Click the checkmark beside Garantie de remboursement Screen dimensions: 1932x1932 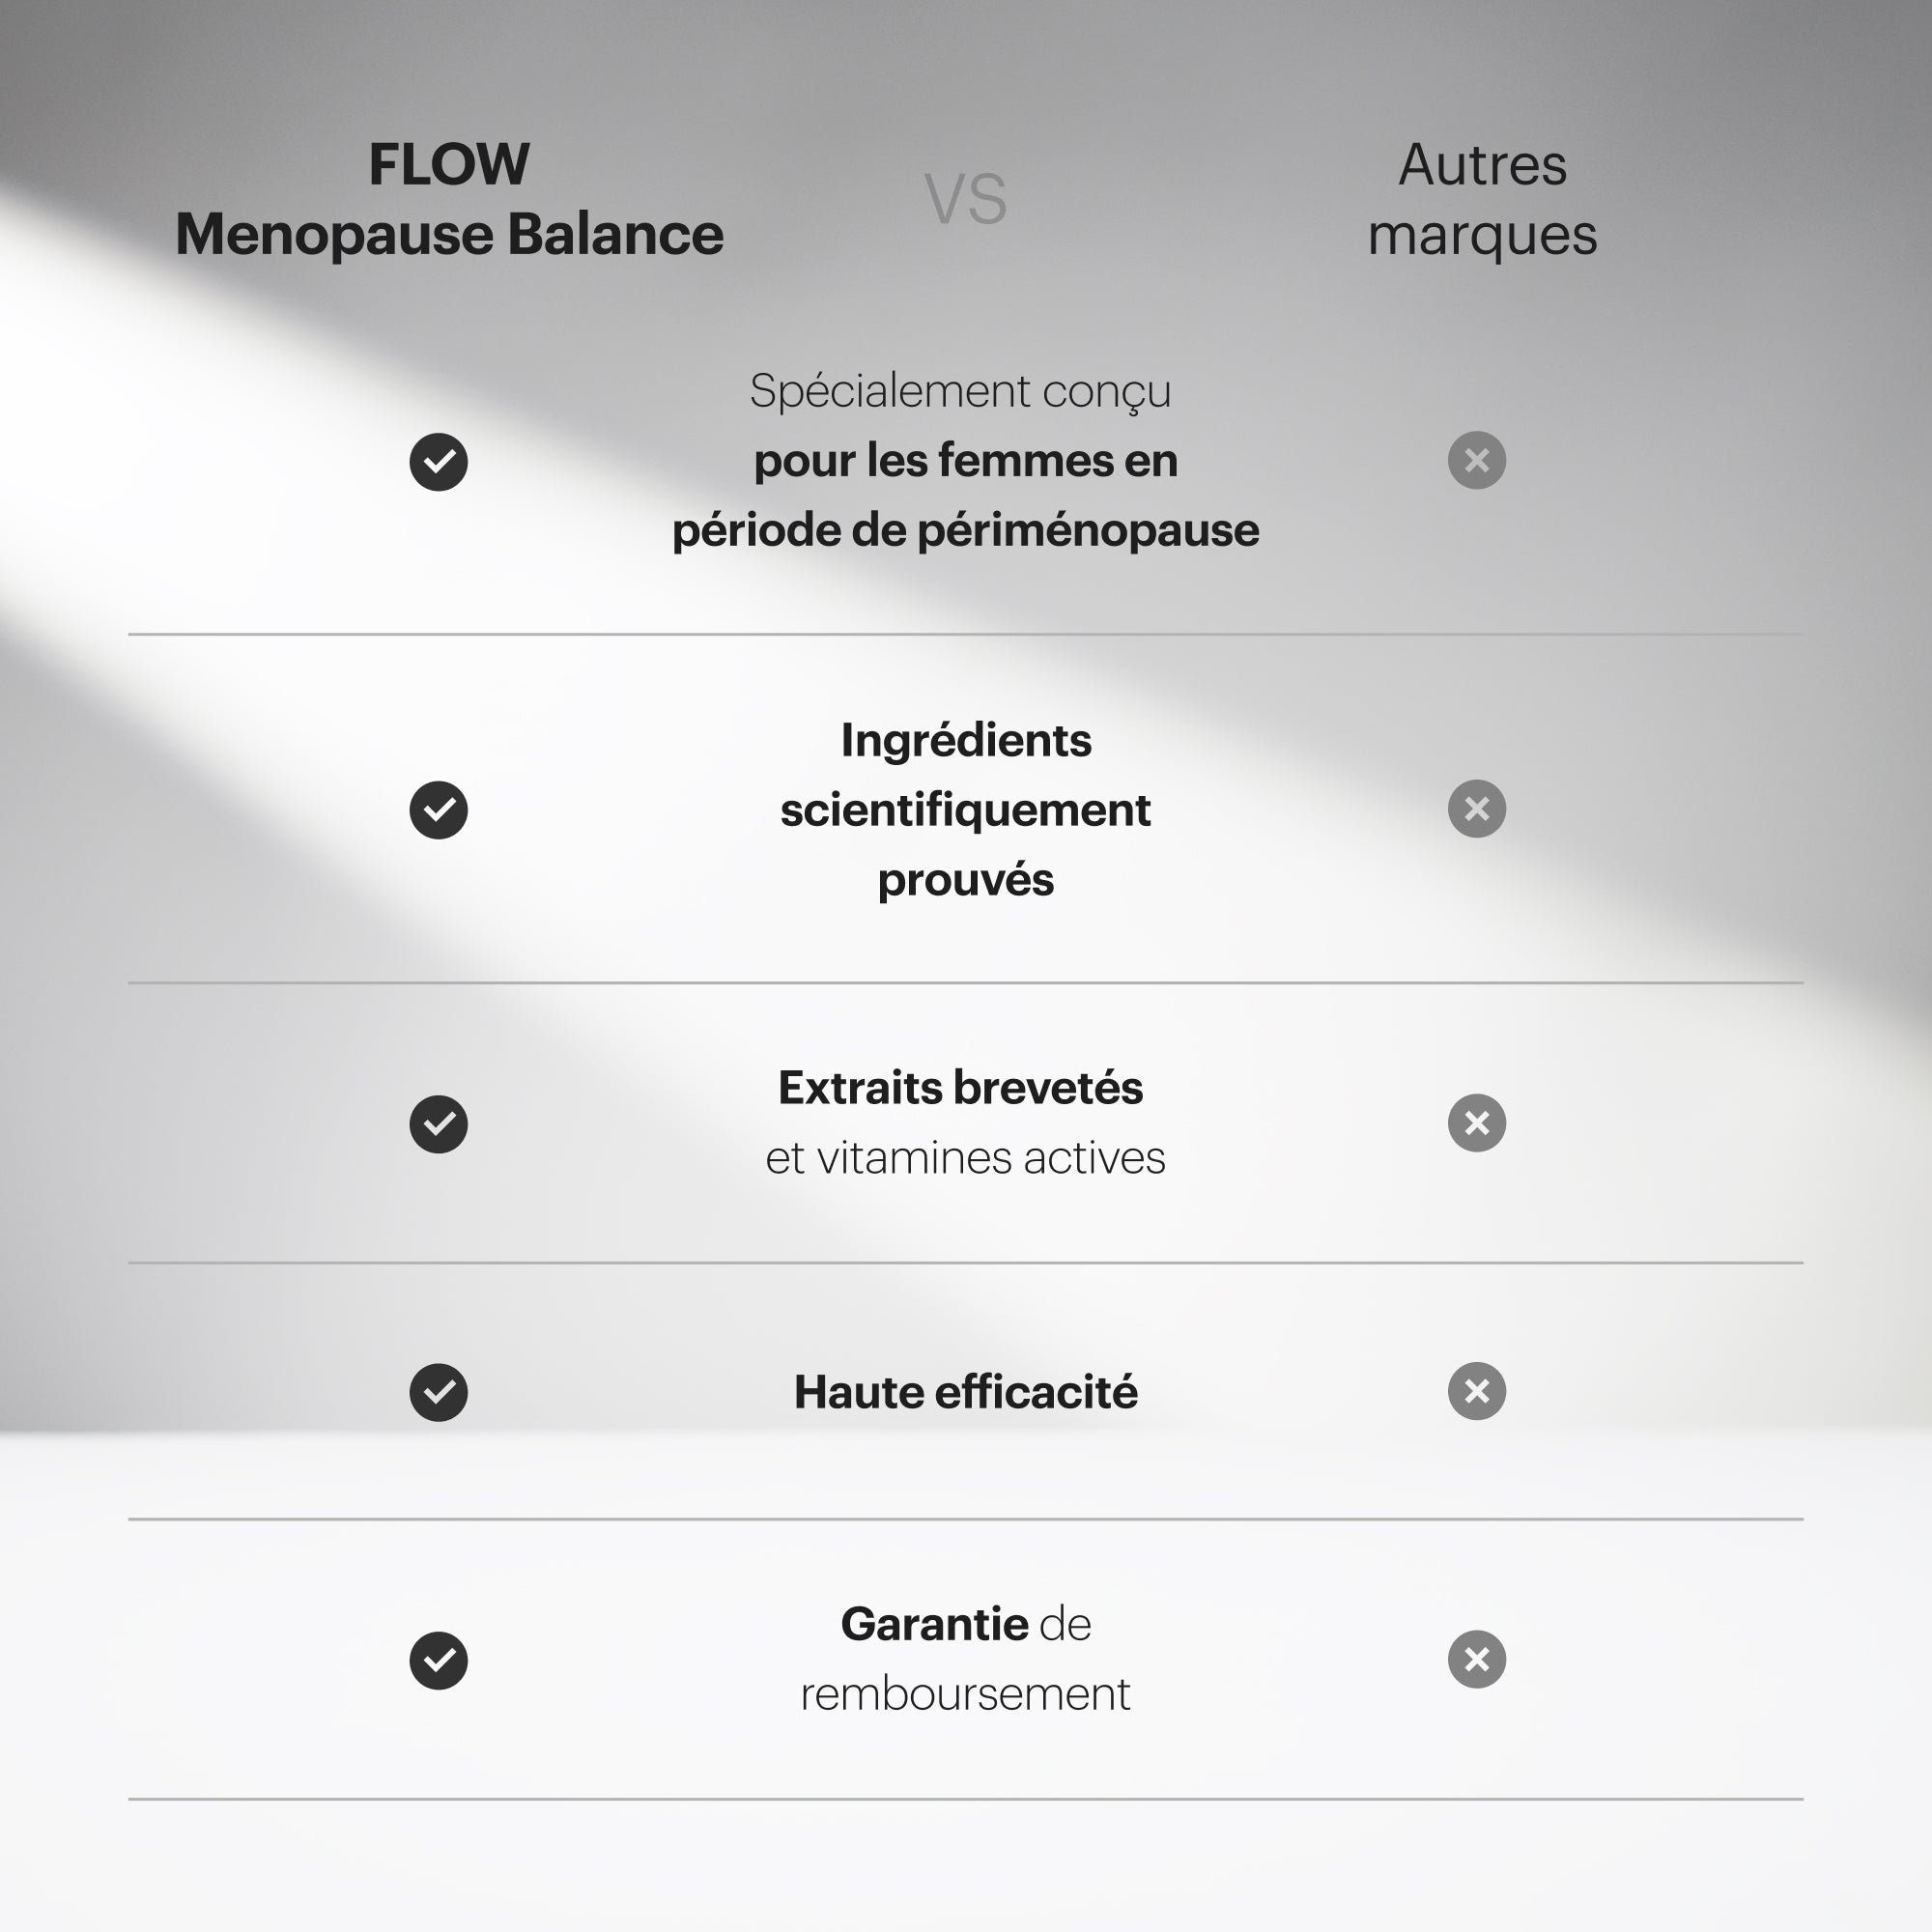438,1661
